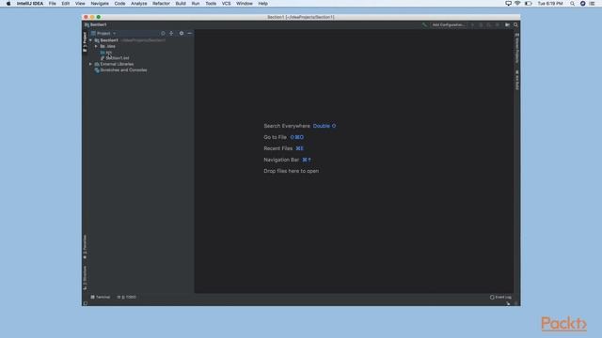Open the Code menu
602x338 pixels.
(119, 4)
